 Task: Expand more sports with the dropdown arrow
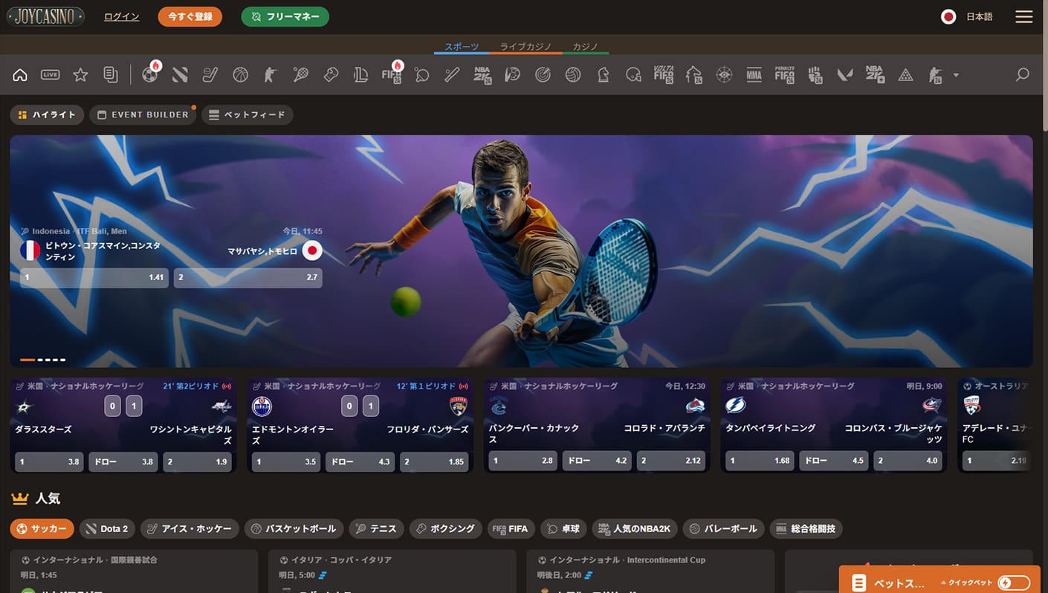click(956, 75)
